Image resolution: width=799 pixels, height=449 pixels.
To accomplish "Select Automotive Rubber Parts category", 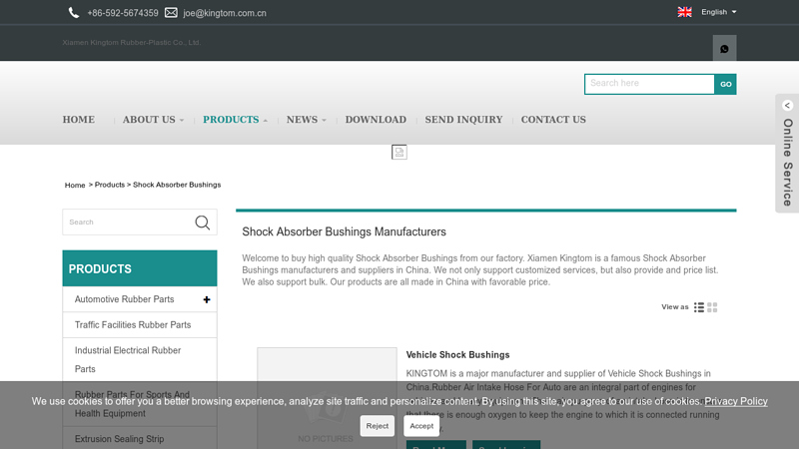I will click(x=124, y=299).
